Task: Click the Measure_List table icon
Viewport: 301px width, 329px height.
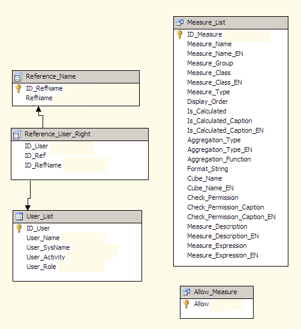Action: (180, 22)
